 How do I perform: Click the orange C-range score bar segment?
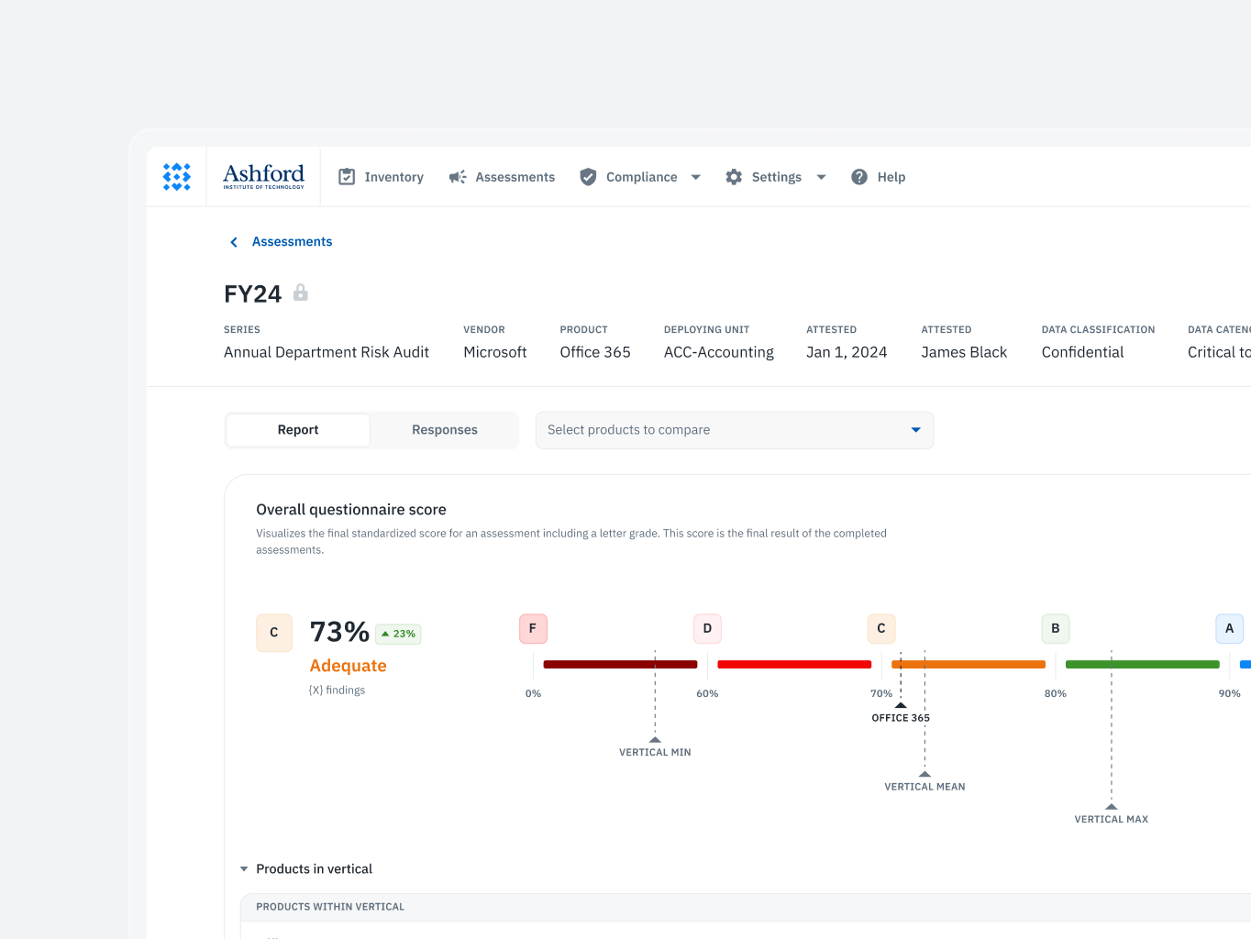pyautogui.click(x=968, y=664)
